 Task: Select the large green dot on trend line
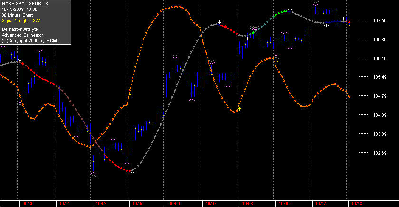click(x=253, y=33)
